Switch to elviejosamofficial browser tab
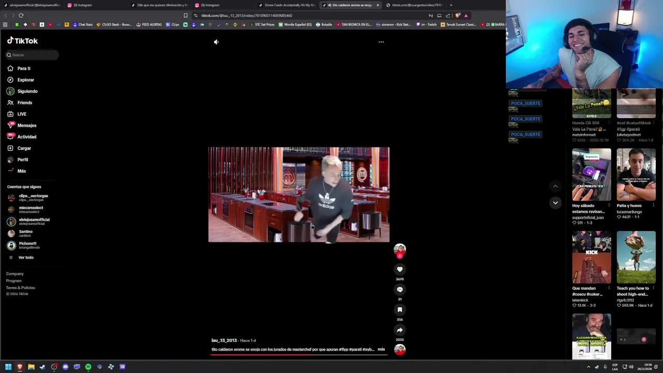This screenshot has width=663, height=373. coord(32,5)
